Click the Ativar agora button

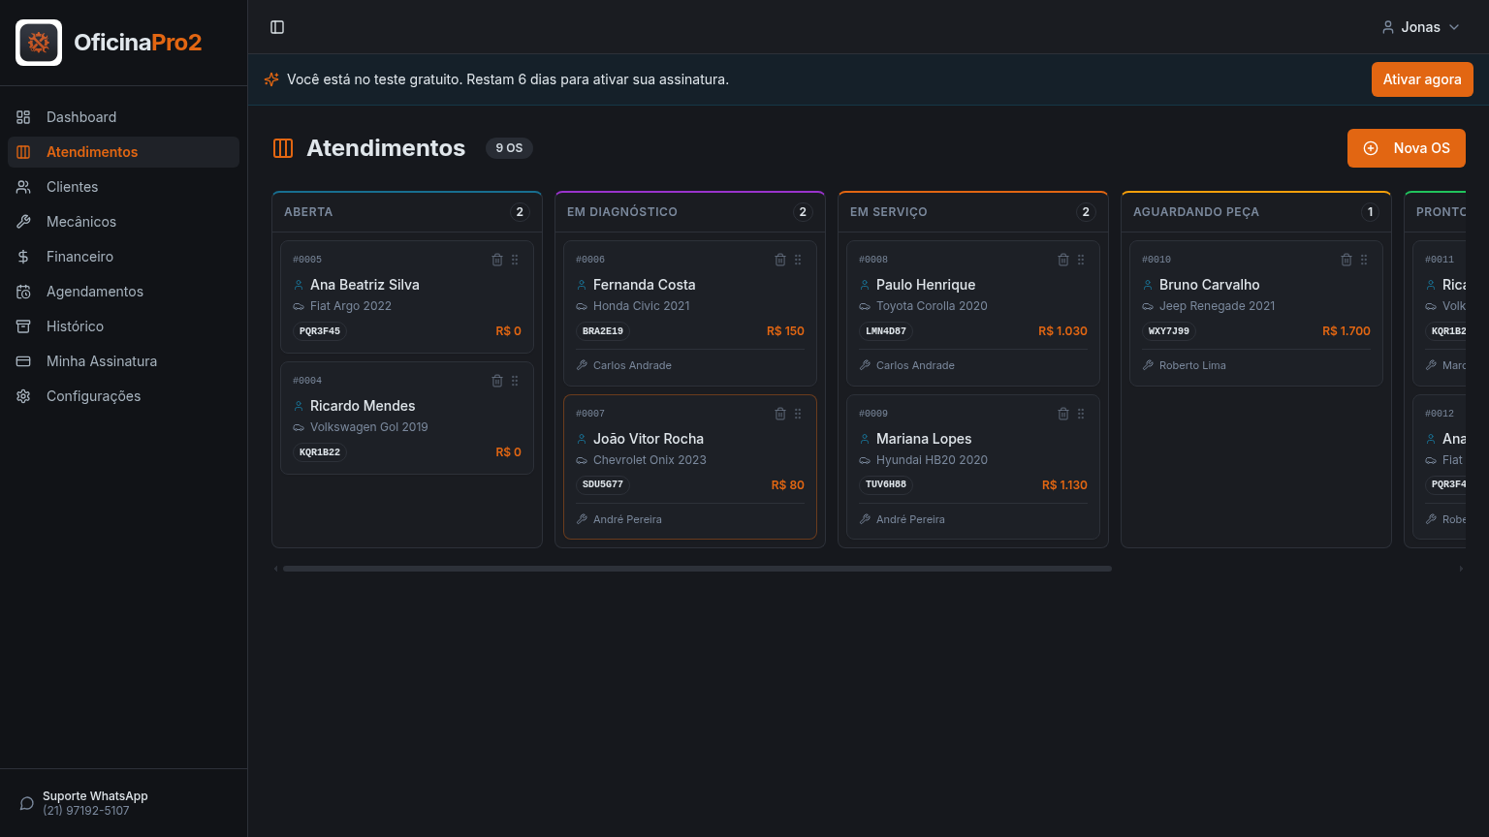[1422, 79]
